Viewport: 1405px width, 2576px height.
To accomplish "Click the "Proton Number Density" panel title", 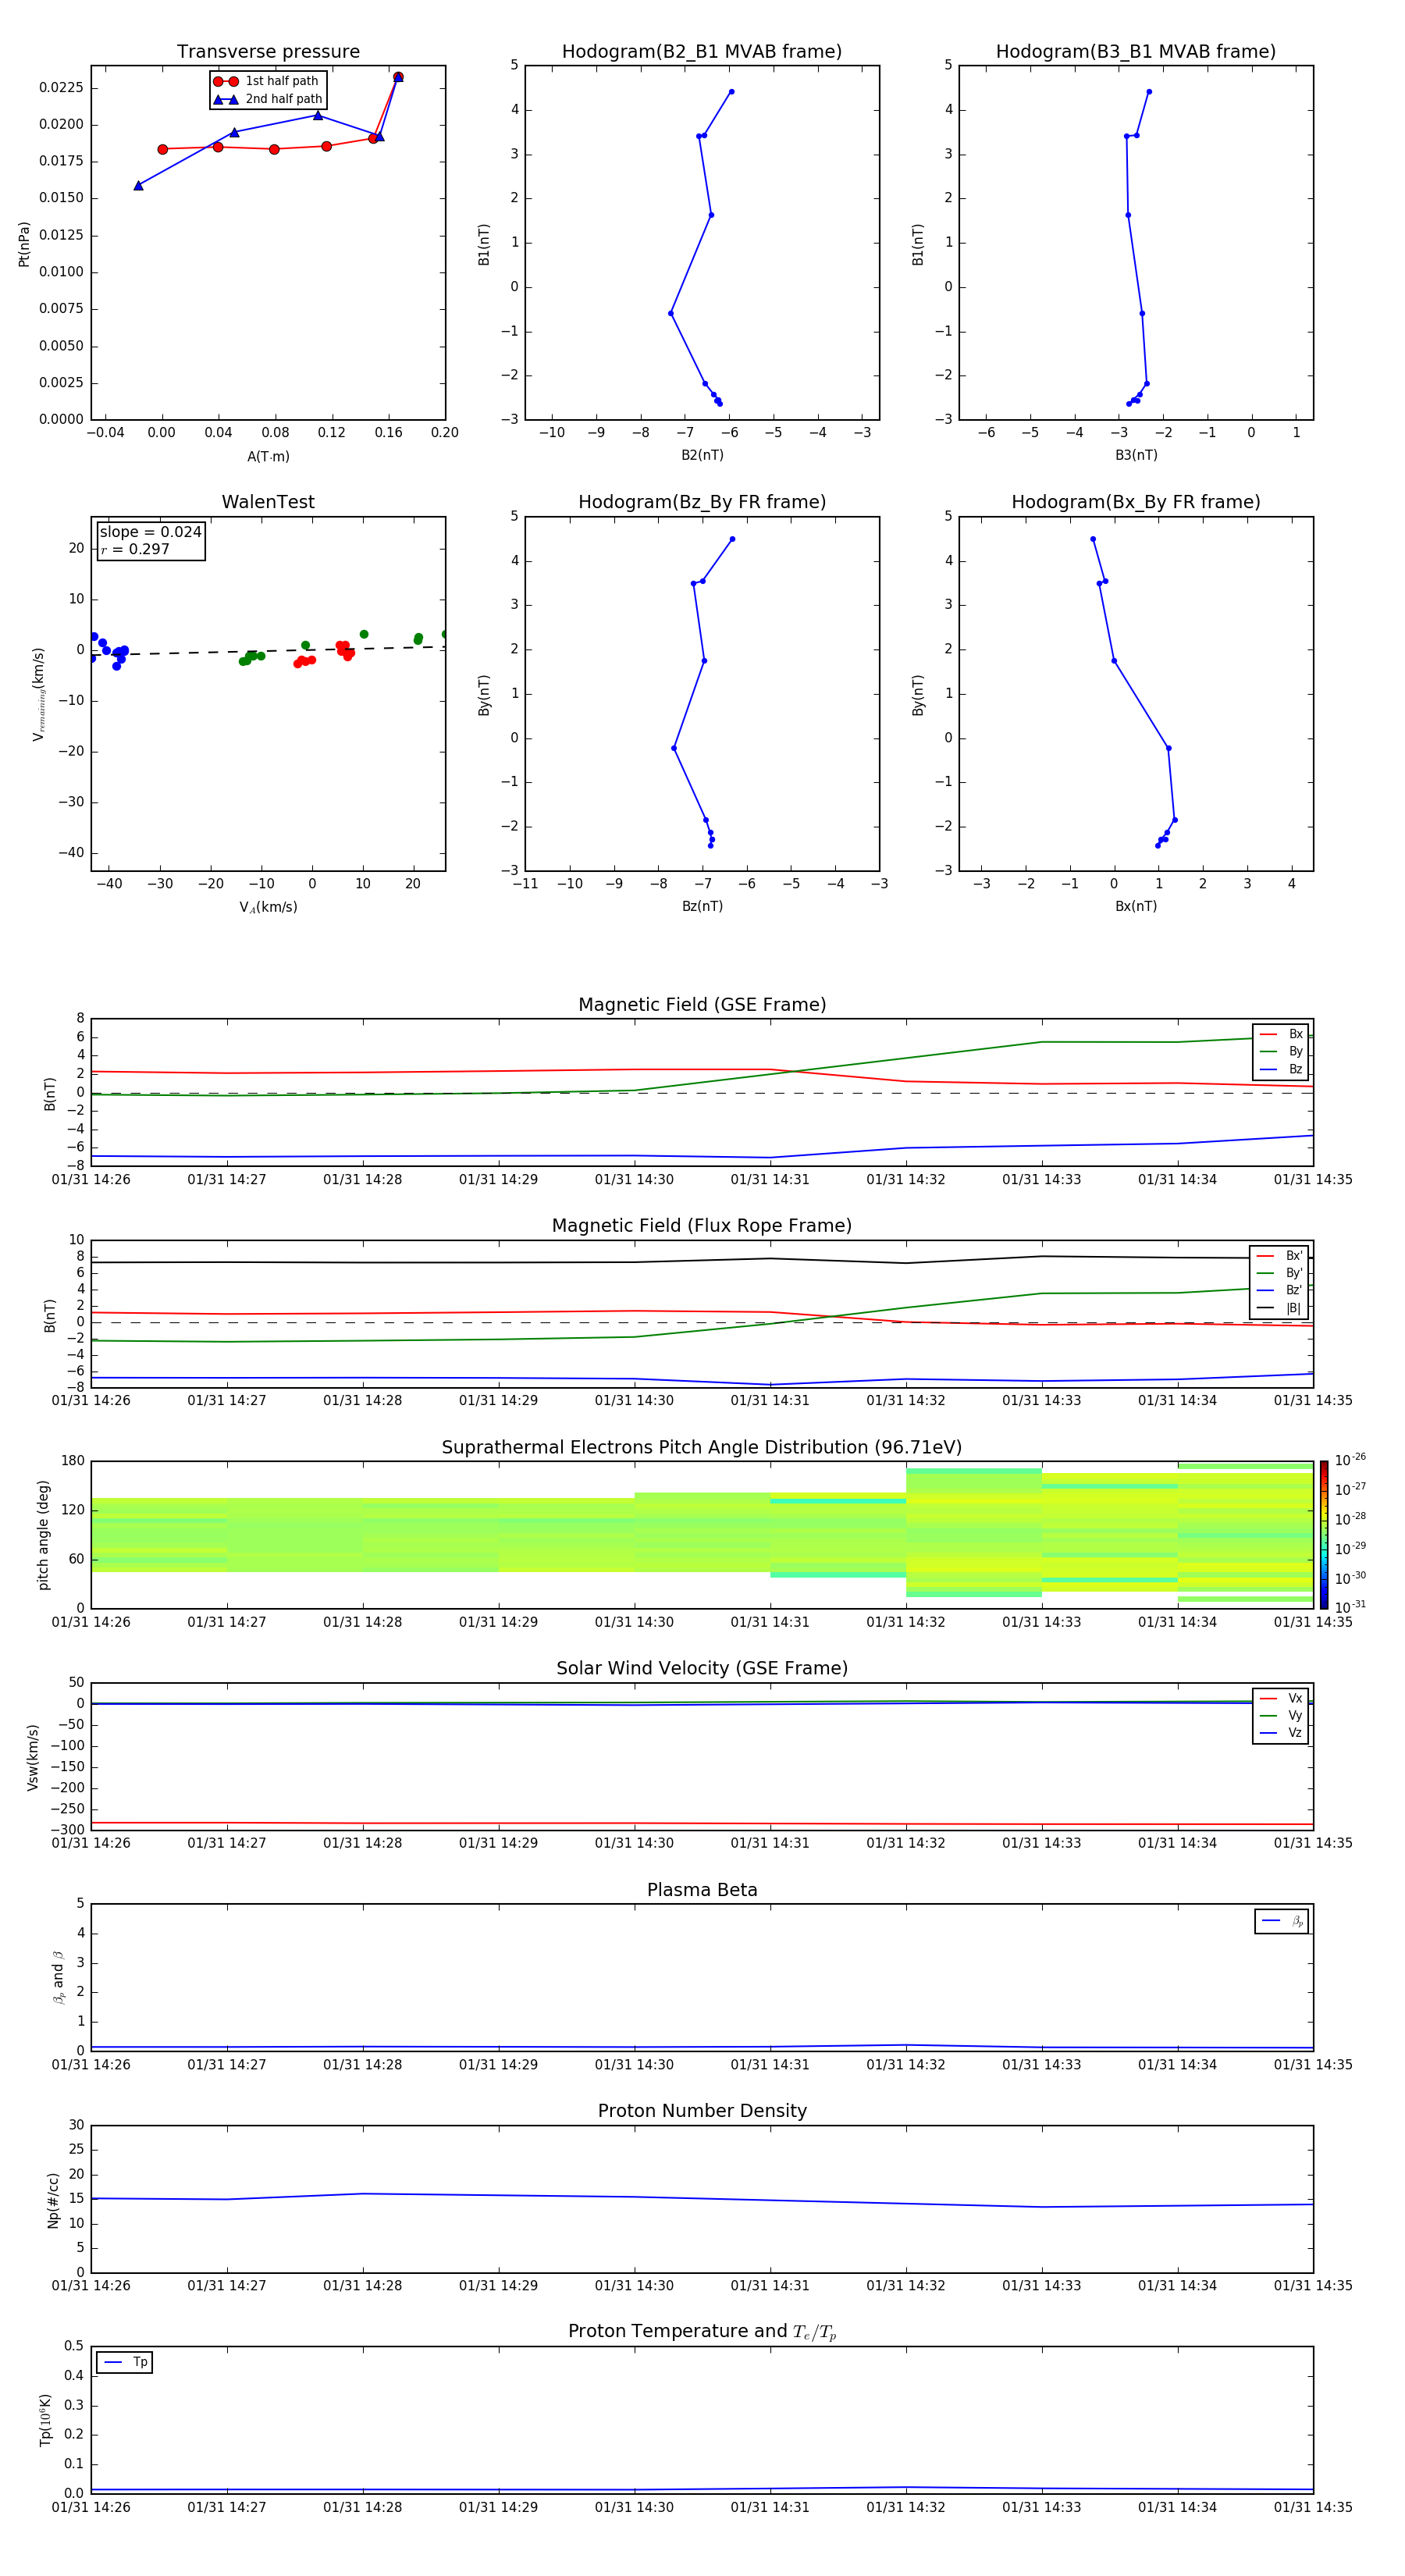I will point(702,2111).
